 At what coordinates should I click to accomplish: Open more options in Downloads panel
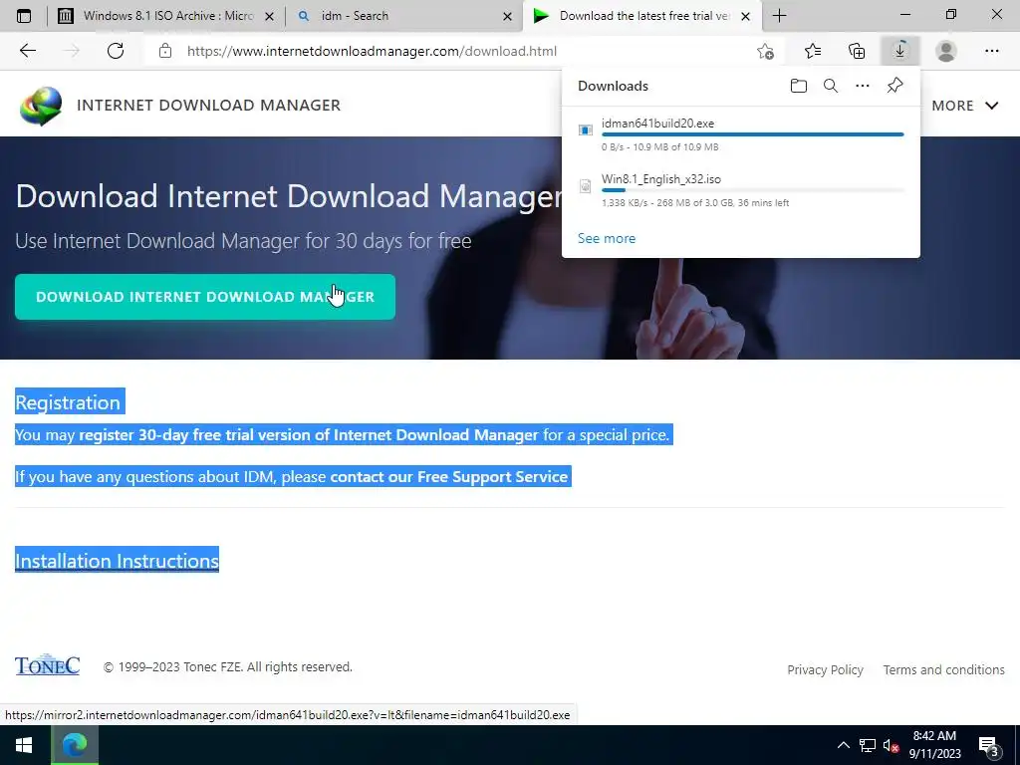pyautogui.click(x=863, y=86)
